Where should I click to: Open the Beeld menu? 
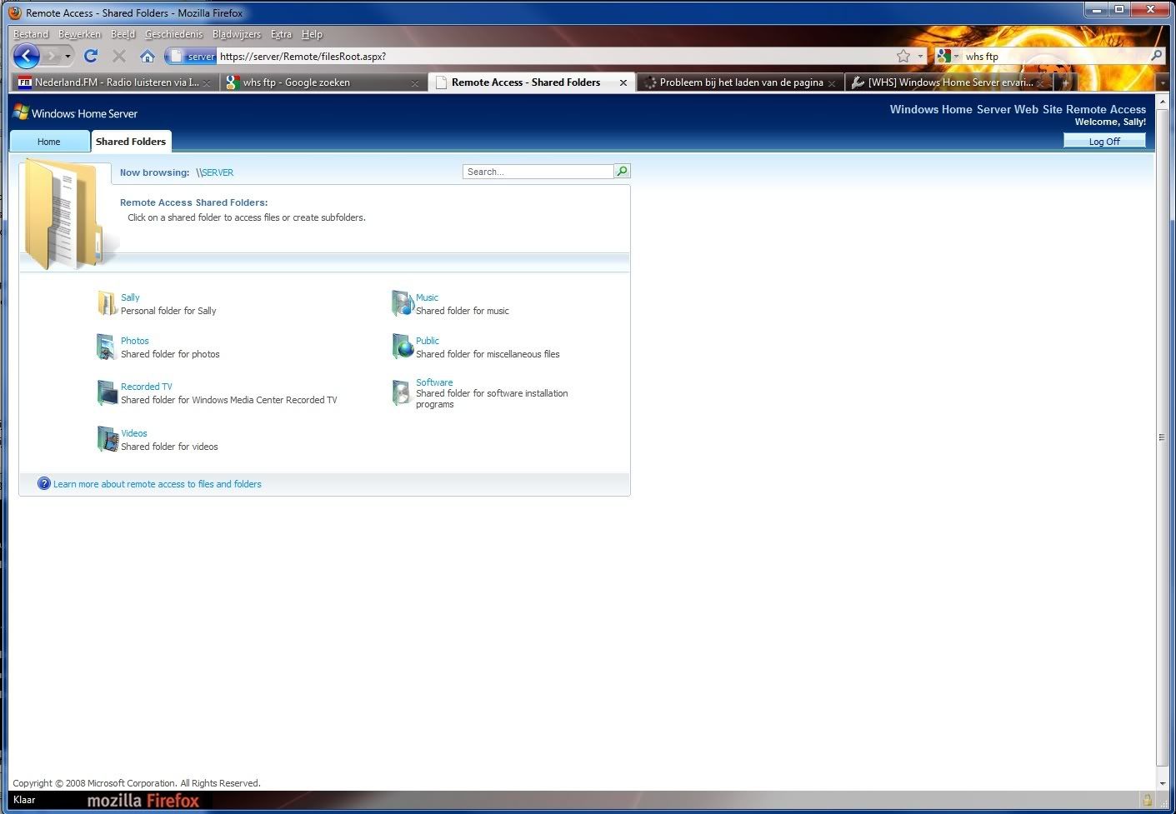coord(123,34)
